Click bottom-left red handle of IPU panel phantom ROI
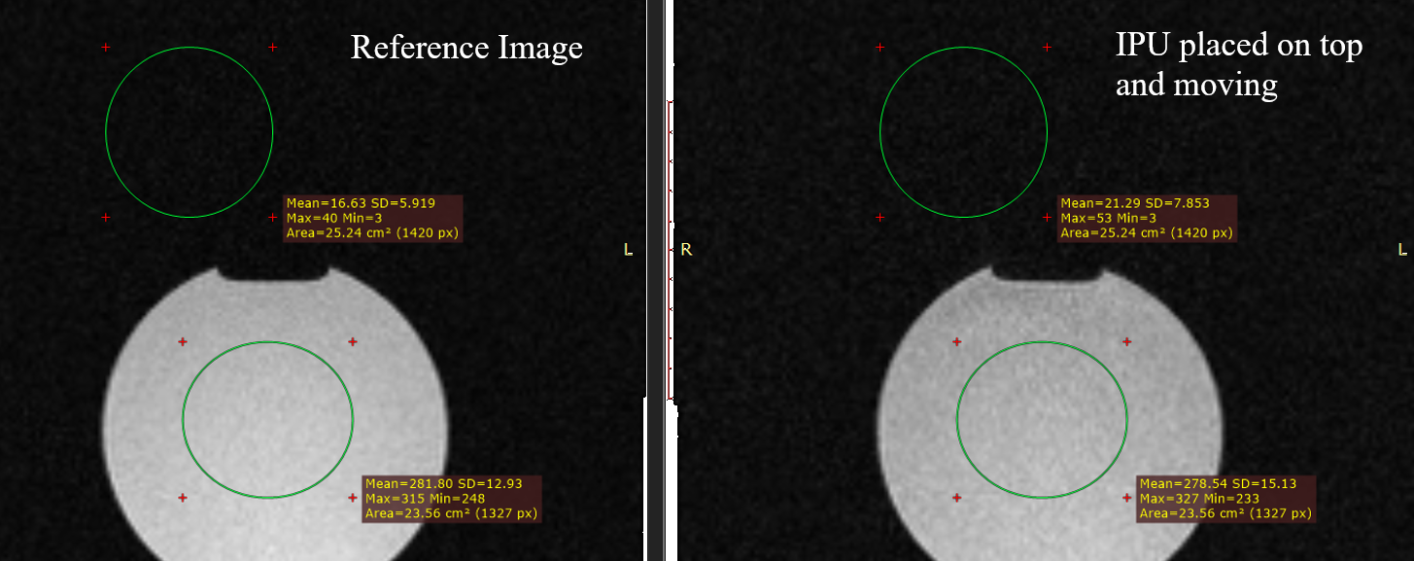 (956, 498)
